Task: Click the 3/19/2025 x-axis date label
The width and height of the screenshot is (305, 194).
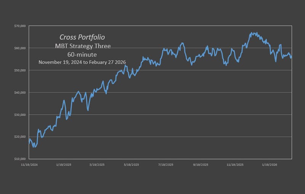Action: (x=97, y=165)
